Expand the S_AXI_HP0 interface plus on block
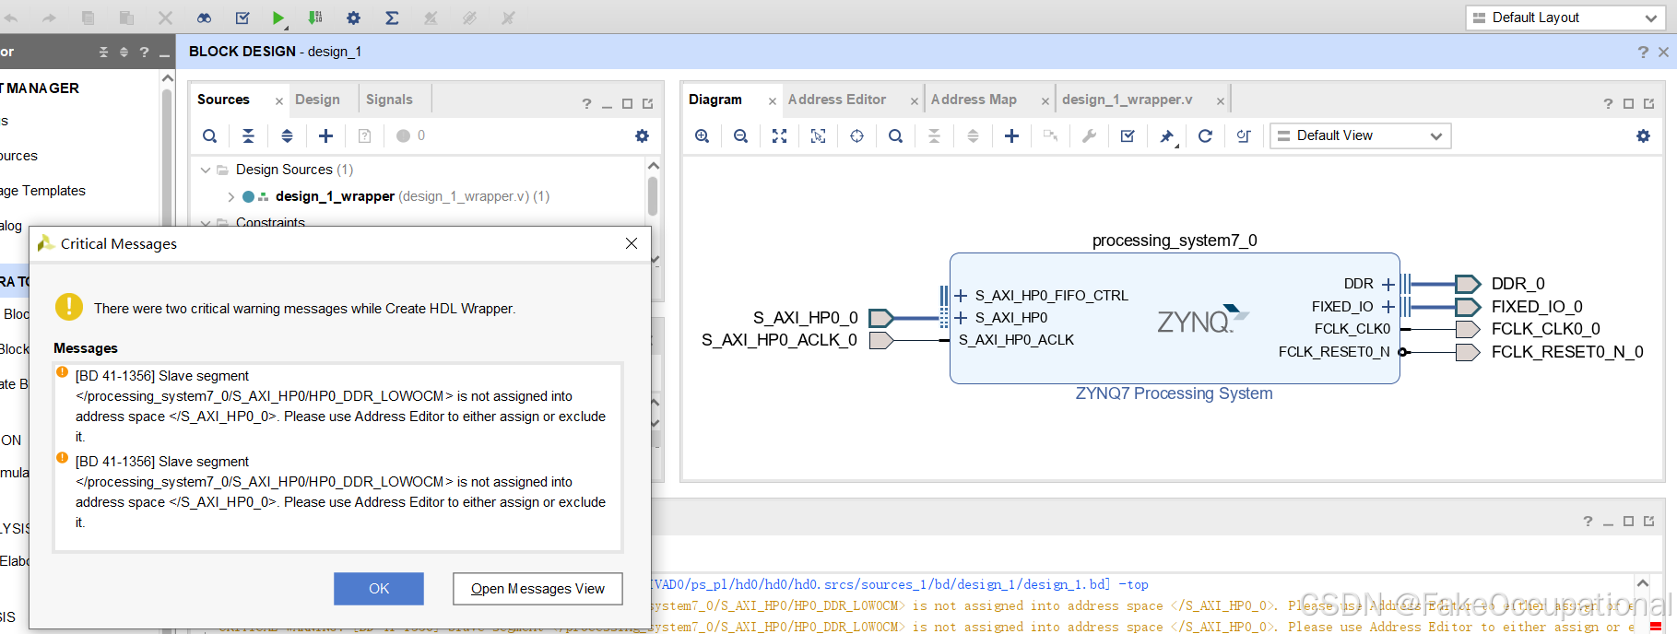This screenshot has height=634, width=1677. 961,318
